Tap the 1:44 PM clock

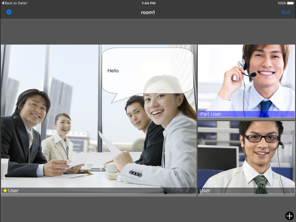tap(149, 3)
